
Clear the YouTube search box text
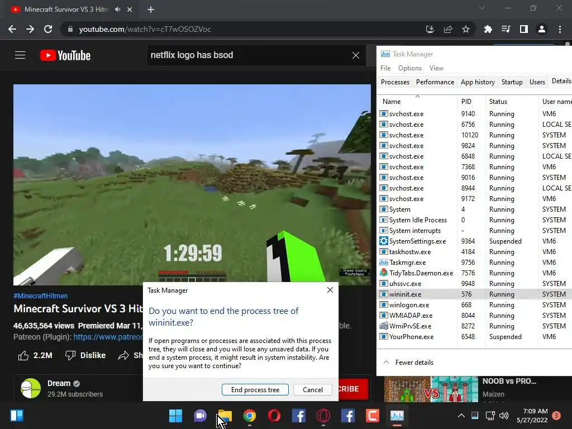(x=356, y=55)
